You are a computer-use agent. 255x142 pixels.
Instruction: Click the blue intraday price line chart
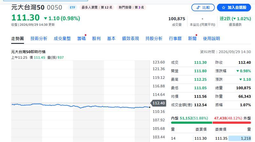[81, 106]
